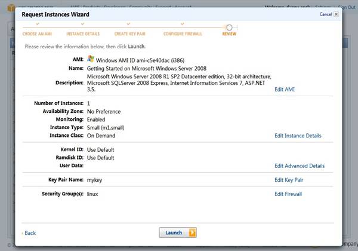The width and height of the screenshot is (358, 251).
Task: Switch to the Create Key Pair step
Action: tap(130, 34)
